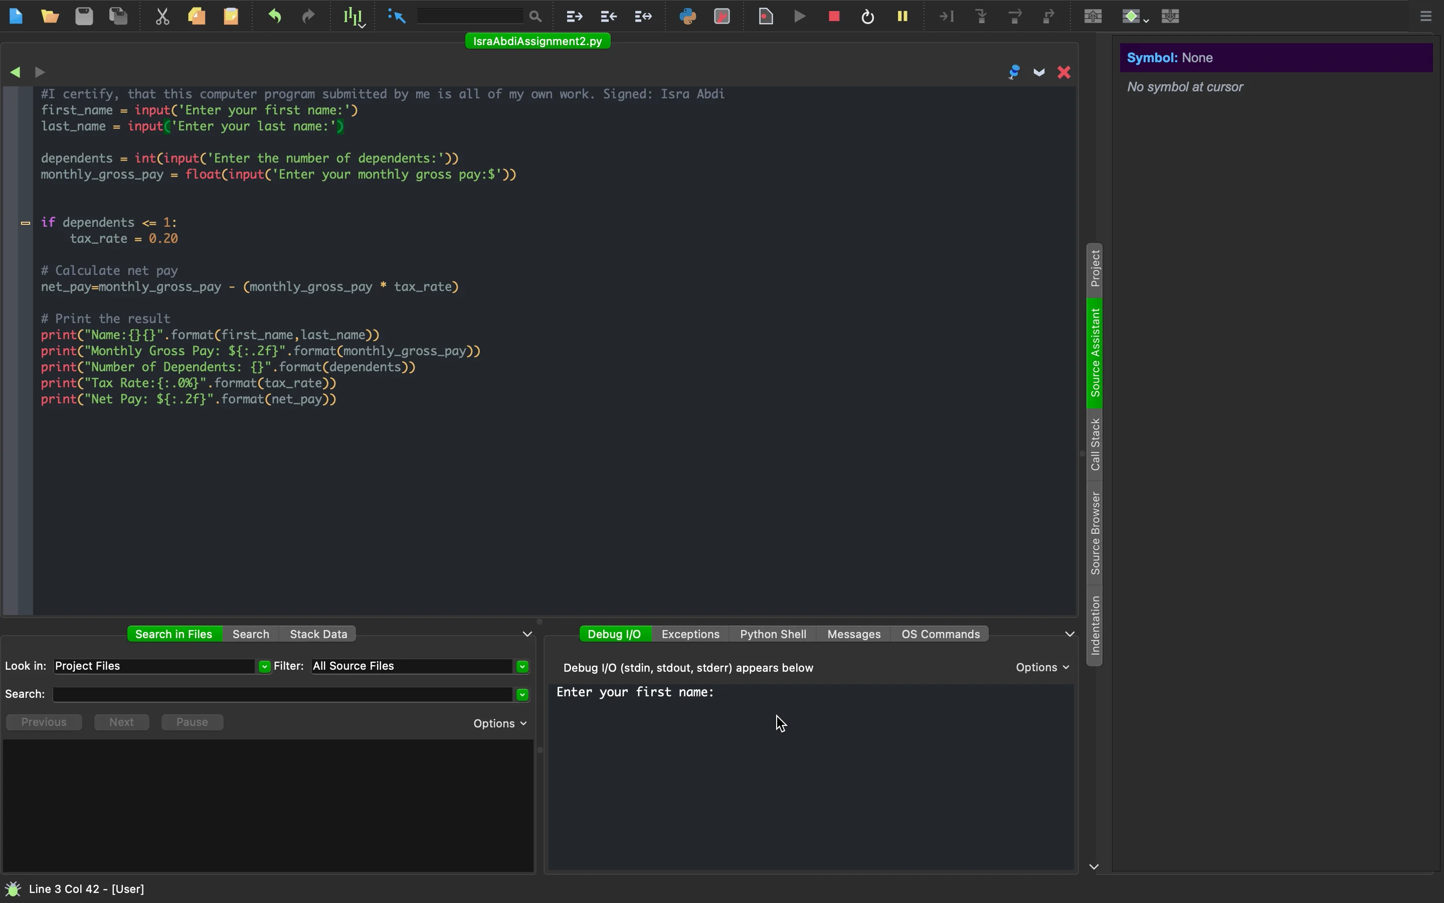Viewport: 1444px width, 903px height.
Task: Switch to the Messages tab
Action: [854, 634]
